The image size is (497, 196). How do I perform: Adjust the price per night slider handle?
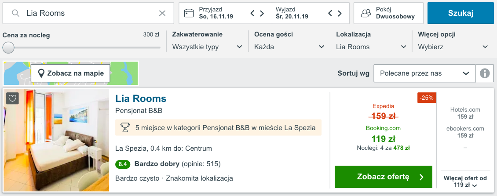[x=8, y=47]
